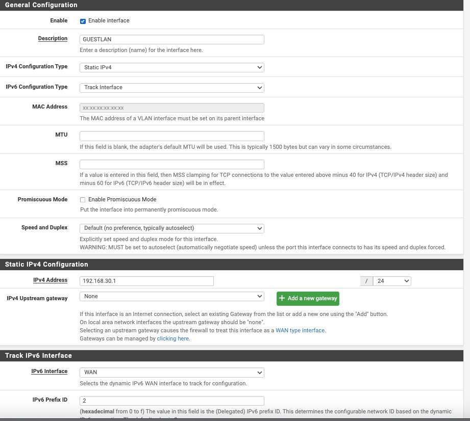The width and height of the screenshot is (470, 421).
Task: Click the plus icon on the gateway button
Action: coord(282,298)
